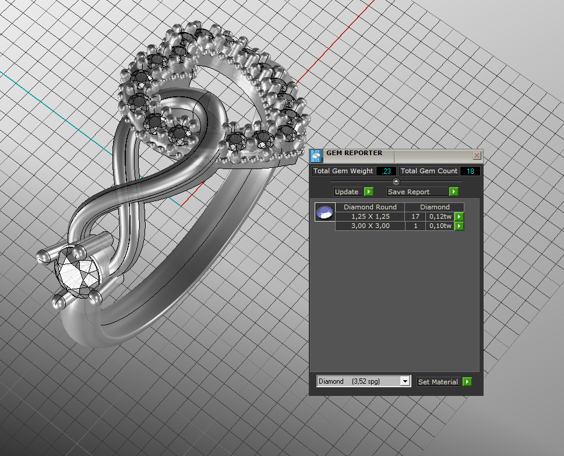Close the Gem Reporter panel
This screenshot has width=564, height=456.
[x=477, y=156]
